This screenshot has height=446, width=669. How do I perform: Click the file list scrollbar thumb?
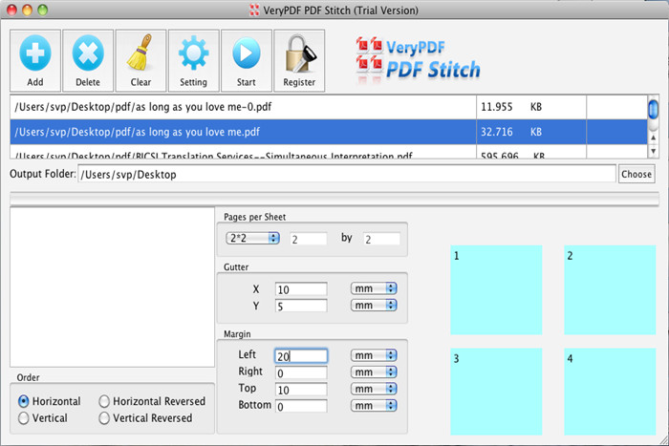click(653, 110)
